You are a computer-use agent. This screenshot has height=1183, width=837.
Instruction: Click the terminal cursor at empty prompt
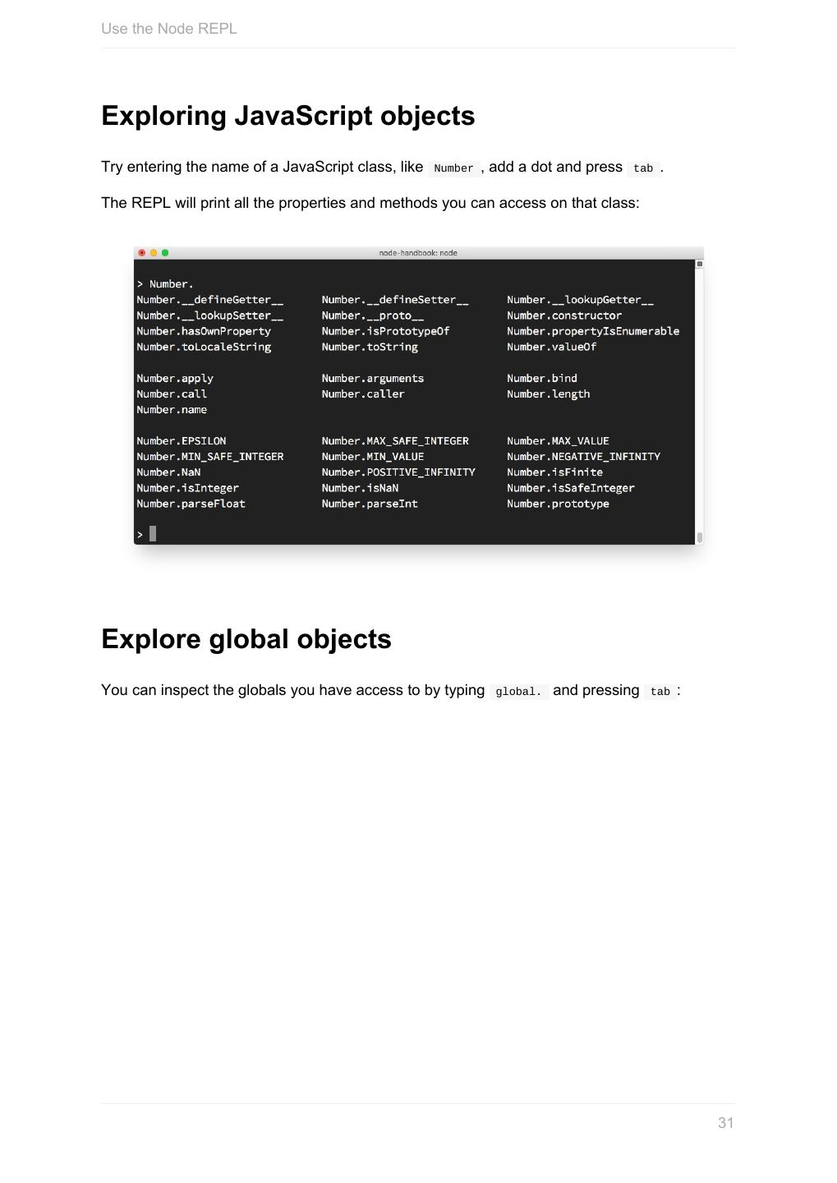(153, 534)
